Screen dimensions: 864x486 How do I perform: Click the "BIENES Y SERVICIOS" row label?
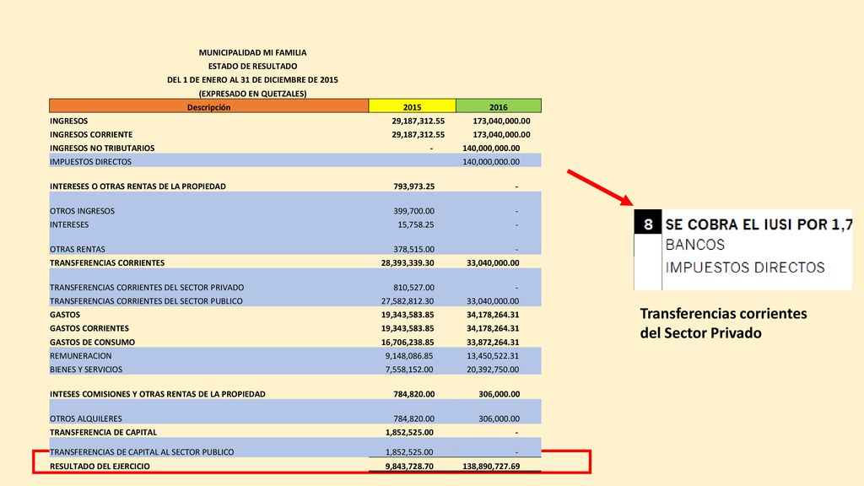click(x=86, y=370)
